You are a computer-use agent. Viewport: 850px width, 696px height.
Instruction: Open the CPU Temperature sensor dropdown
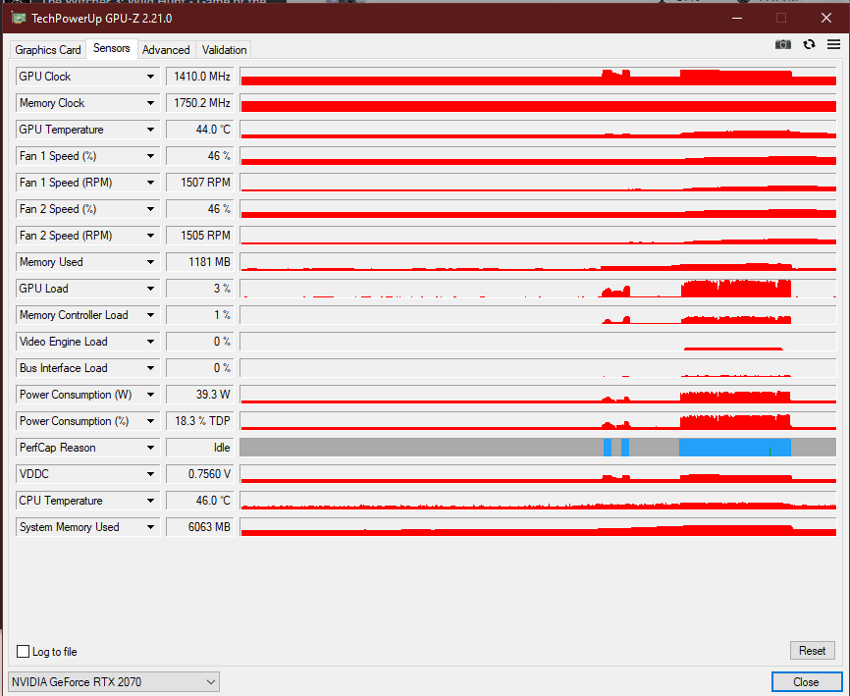click(150, 501)
